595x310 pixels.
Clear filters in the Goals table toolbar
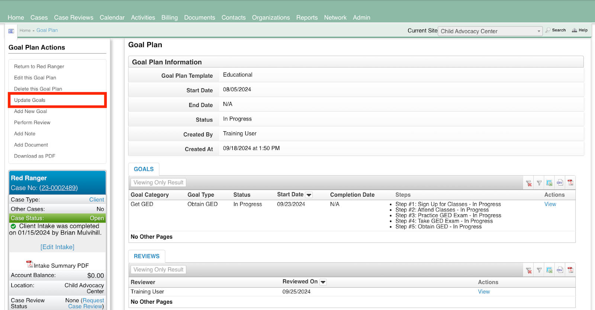pos(528,183)
